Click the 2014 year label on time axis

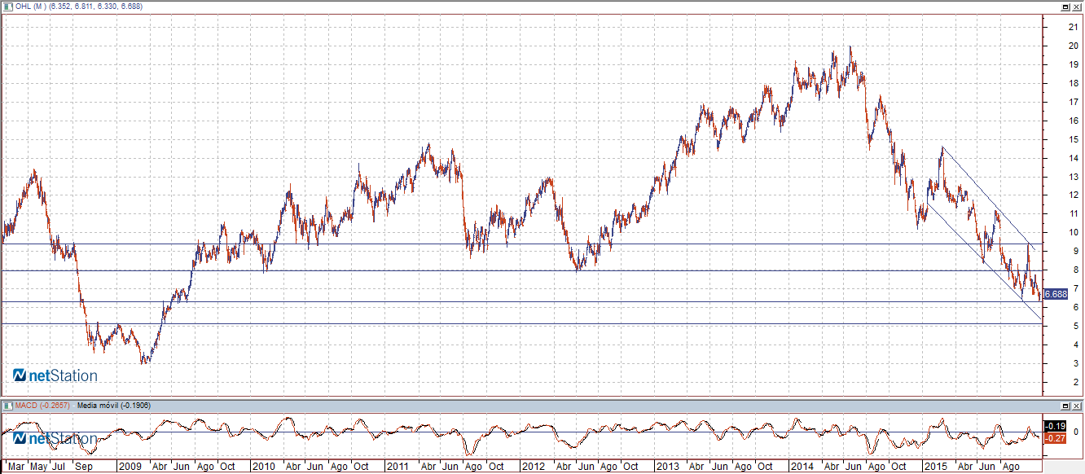pos(802,467)
